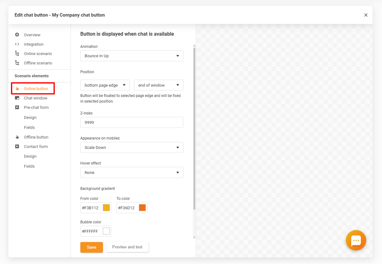Click the Integration code brackets icon
The image size is (382, 264).
(x=17, y=44)
